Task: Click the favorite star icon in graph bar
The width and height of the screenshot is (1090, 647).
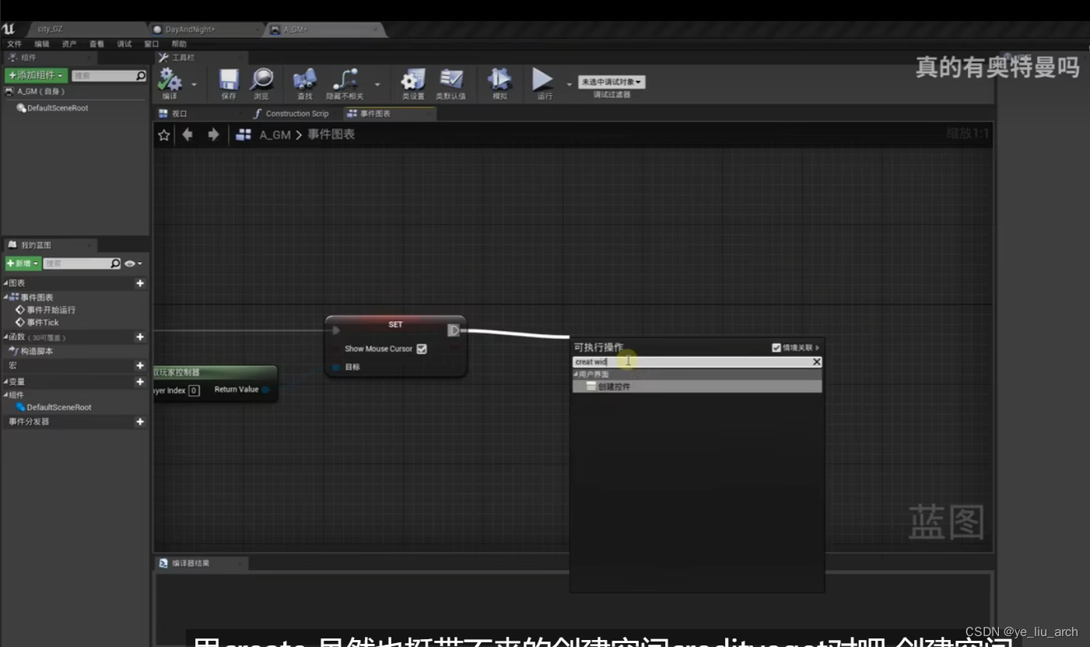Action: [x=164, y=135]
